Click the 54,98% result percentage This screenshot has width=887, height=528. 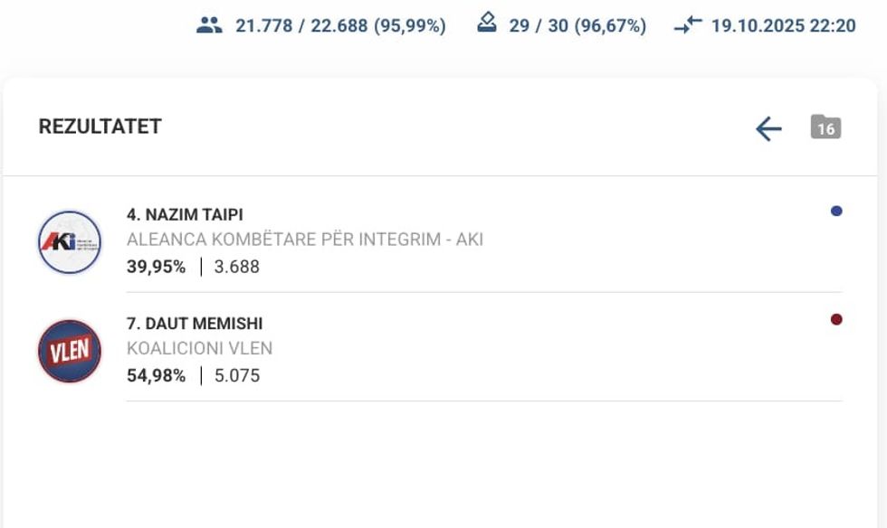click(x=156, y=375)
